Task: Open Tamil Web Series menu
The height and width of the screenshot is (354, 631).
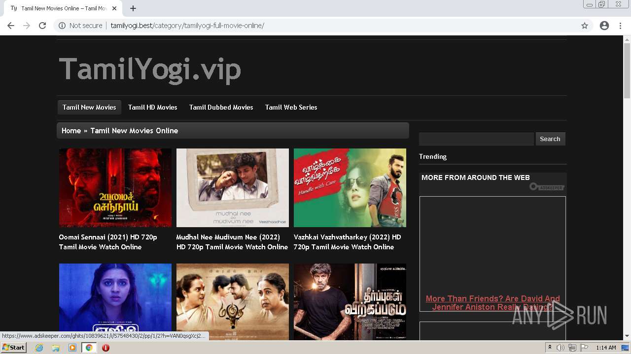Action: (291, 107)
